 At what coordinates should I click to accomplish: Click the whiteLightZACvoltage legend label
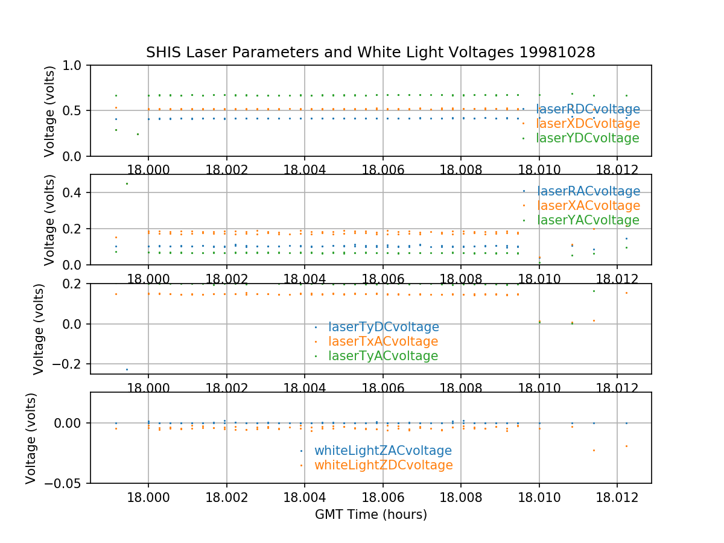coord(383,451)
